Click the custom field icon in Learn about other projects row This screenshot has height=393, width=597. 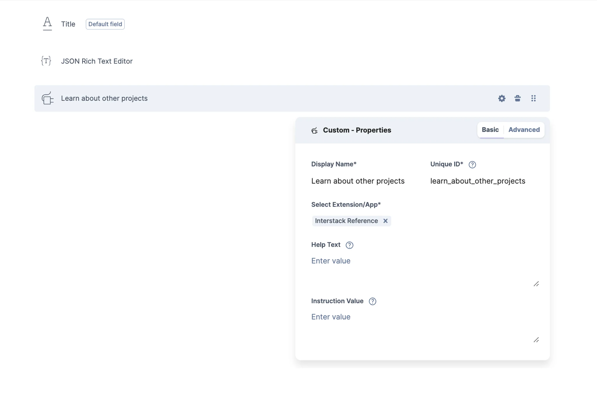tap(48, 98)
